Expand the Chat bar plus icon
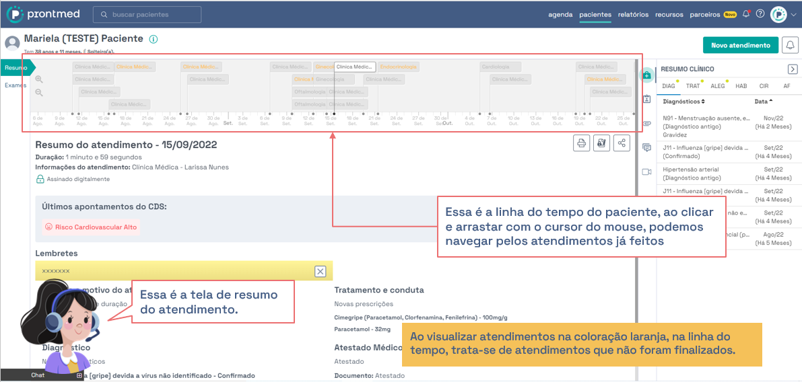This screenshot has width=802, height=382. coord(79,375)
